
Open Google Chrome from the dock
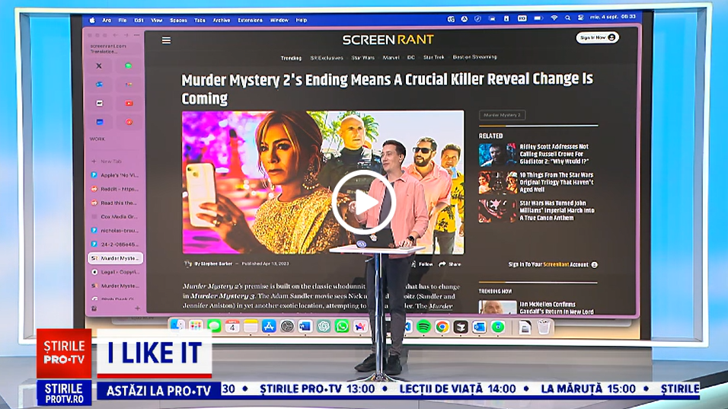[442, 327]
